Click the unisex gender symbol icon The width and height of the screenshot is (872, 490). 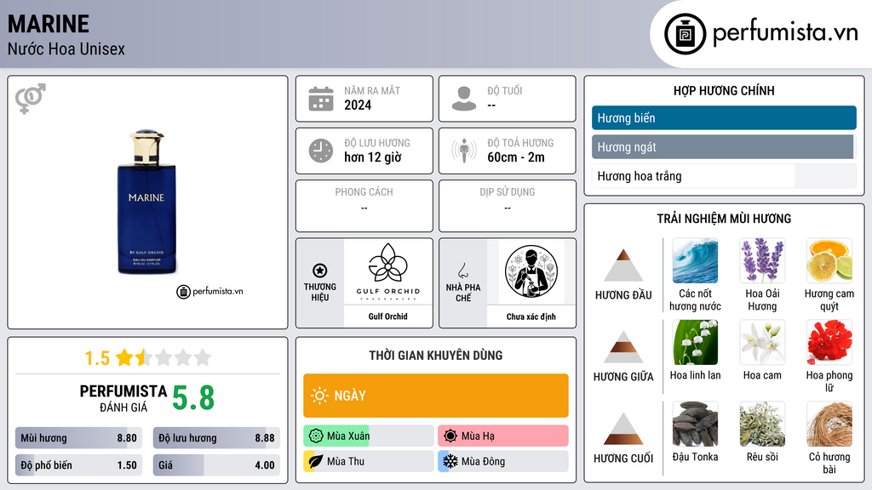pos(30,99)
